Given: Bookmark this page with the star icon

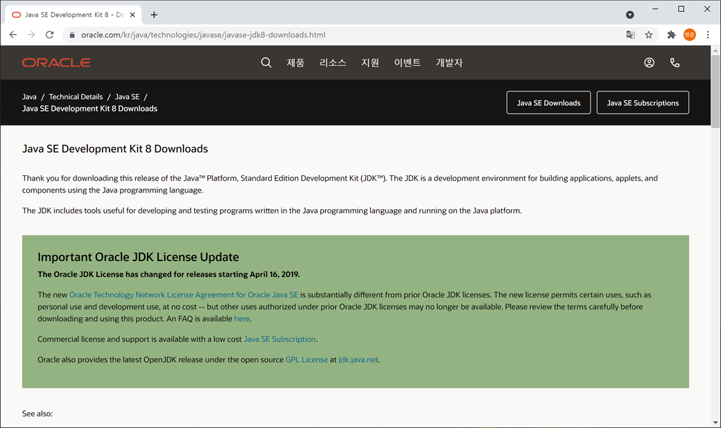Looking at the screenshot, I should pos(648,35).
